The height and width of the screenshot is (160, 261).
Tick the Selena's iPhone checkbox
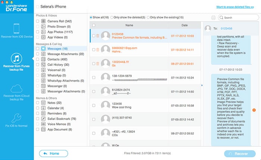pos(38,7)
